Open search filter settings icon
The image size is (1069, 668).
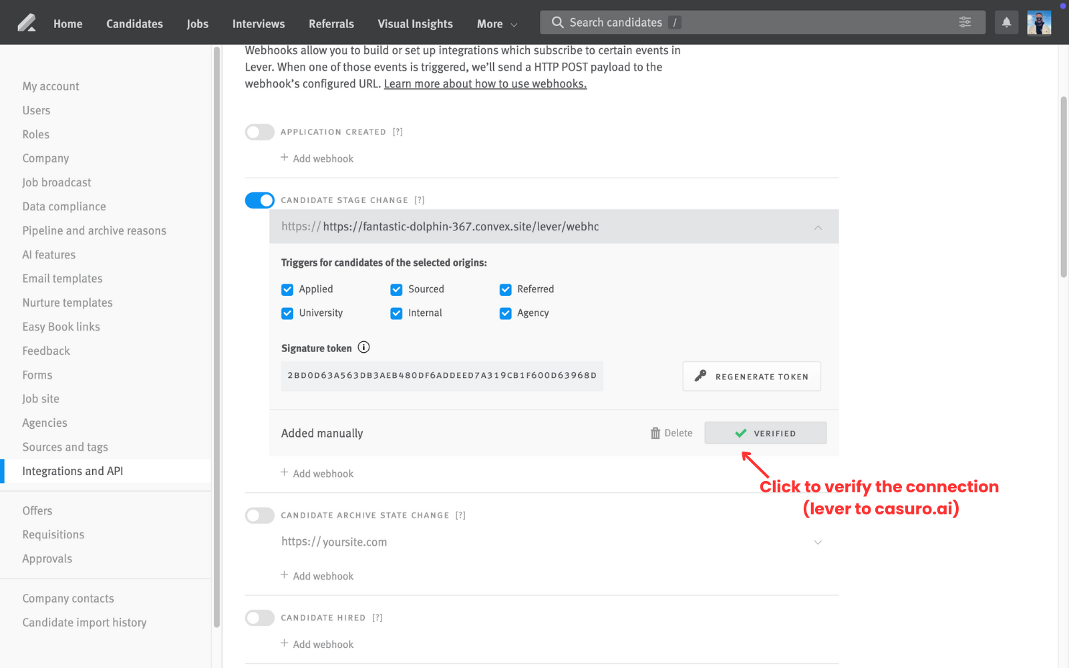(x=965, y=22)
